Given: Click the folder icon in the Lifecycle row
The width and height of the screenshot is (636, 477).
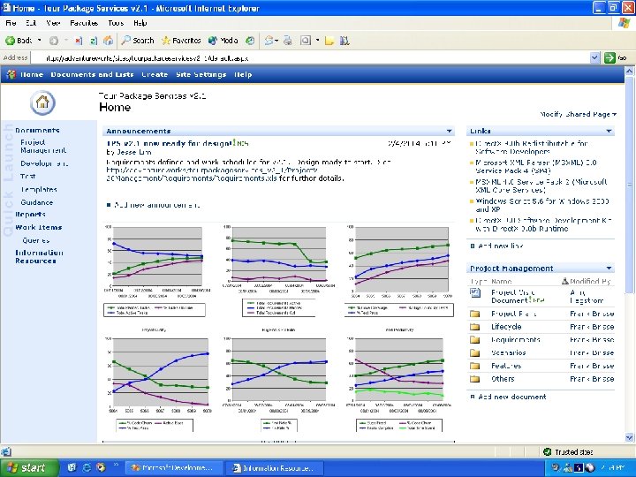Looking at the screenshot, I should point(474,327).
